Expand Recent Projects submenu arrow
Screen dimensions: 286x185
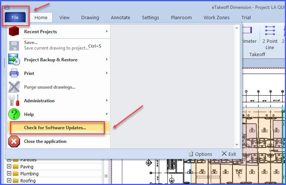pyautogui.click(x=107, y=31)
